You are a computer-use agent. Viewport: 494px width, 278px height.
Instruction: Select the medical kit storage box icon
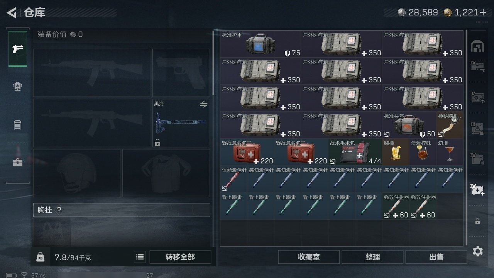pyautogui.click(x=477, y=189)
